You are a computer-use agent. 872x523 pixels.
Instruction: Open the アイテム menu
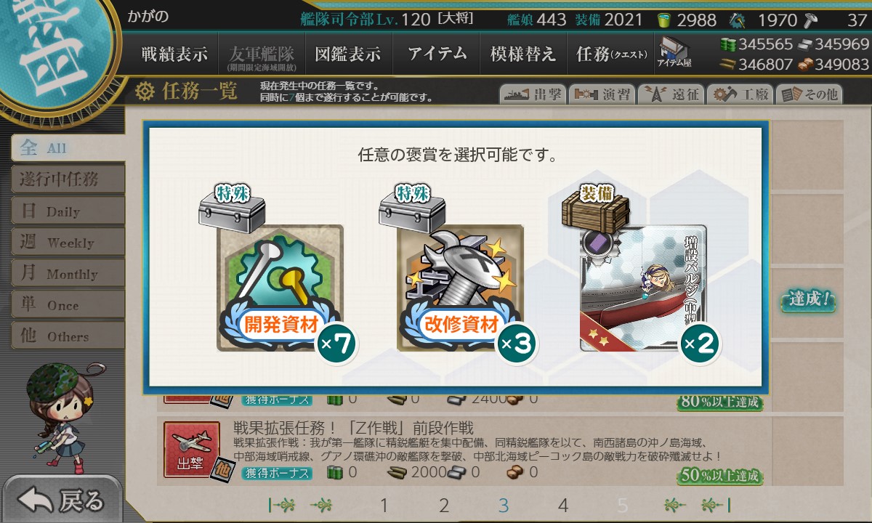[435, 54]
